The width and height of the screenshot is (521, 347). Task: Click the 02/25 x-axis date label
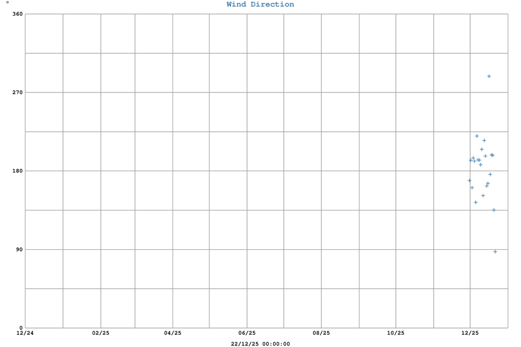[101, 333]
